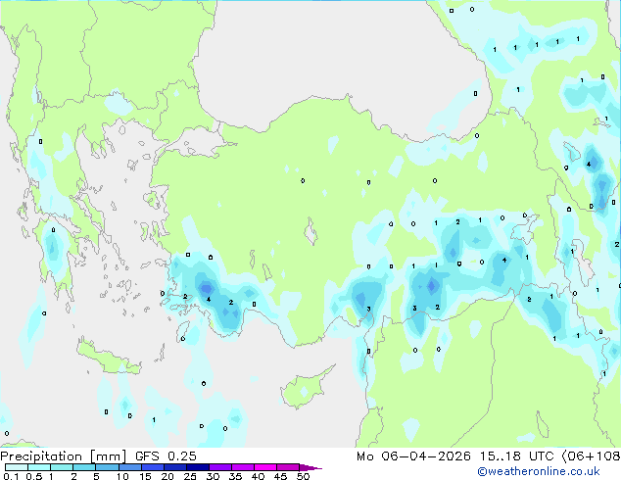The height and width of the screenshot is (480, 621).
Task: Click the 'GFS 0.25' model label
Action: pos(166,456)
